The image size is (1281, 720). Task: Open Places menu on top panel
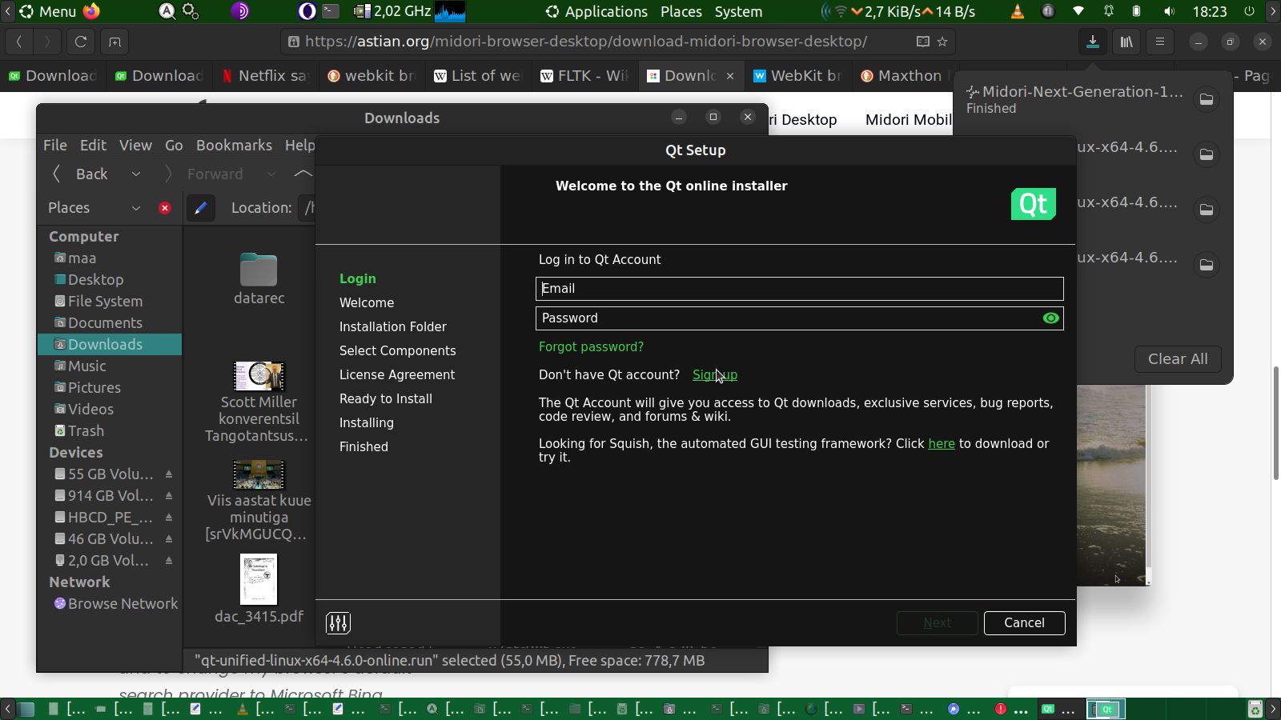click(x=681, y=12)
